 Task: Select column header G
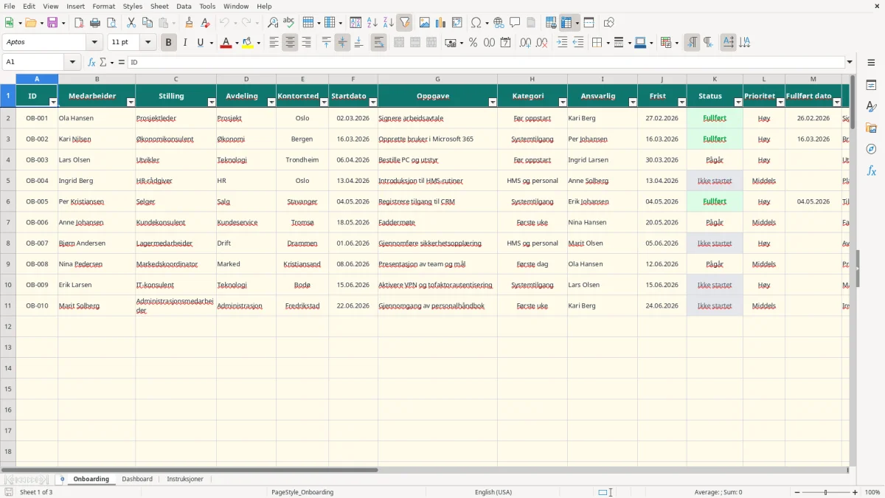[437, 79]
